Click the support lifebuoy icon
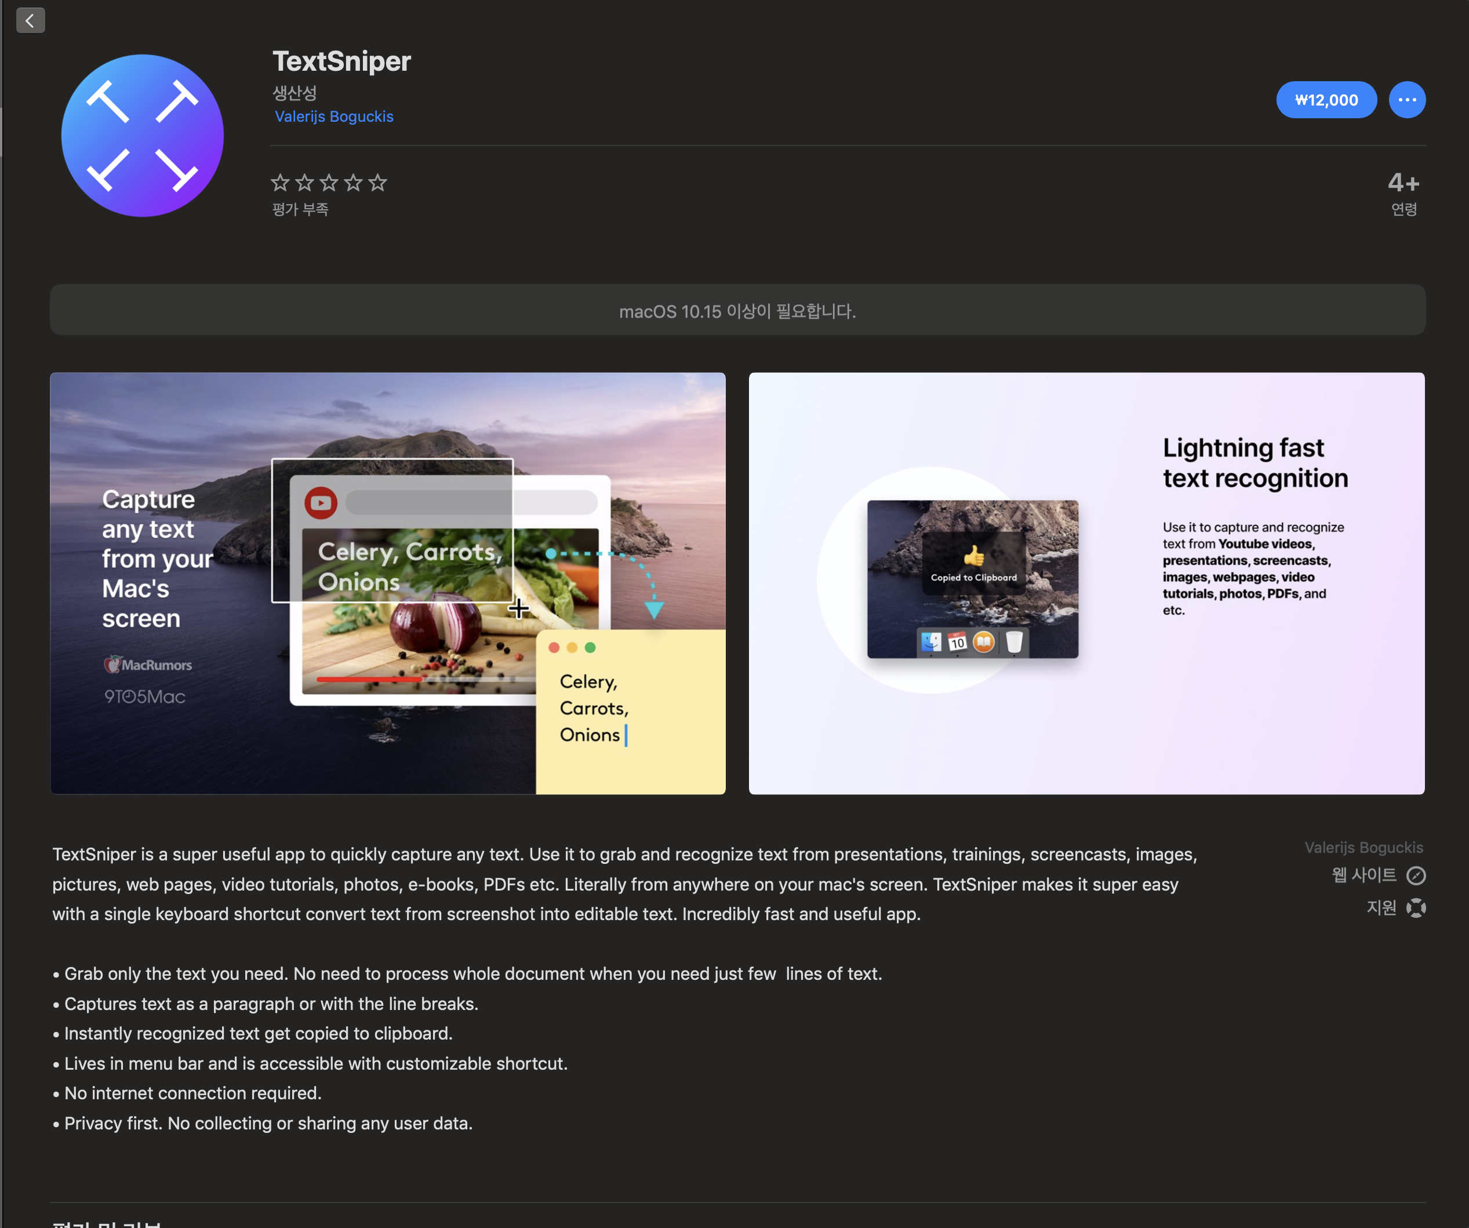This screenshot has width=1469, height=1228. pyautogui.click(x=1416, y=907)
